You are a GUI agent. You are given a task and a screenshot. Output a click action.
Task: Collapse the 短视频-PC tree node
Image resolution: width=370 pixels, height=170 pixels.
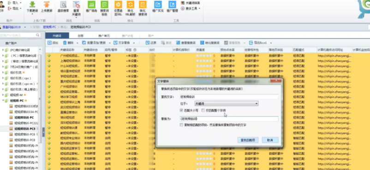point(3,101)
